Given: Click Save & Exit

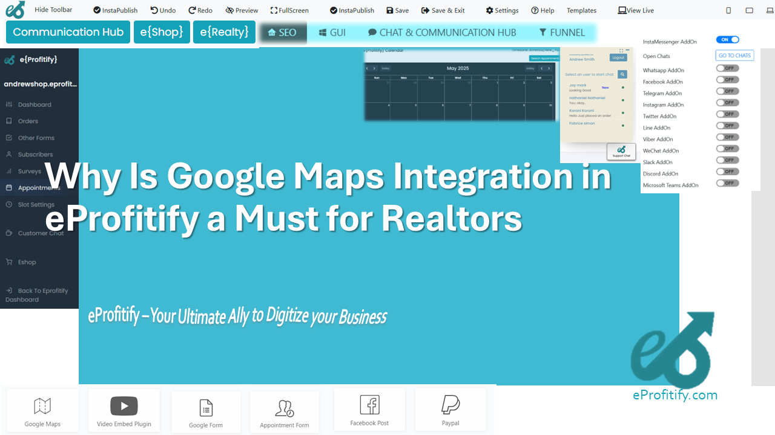Looking at the screenshot, I should 443,10.
